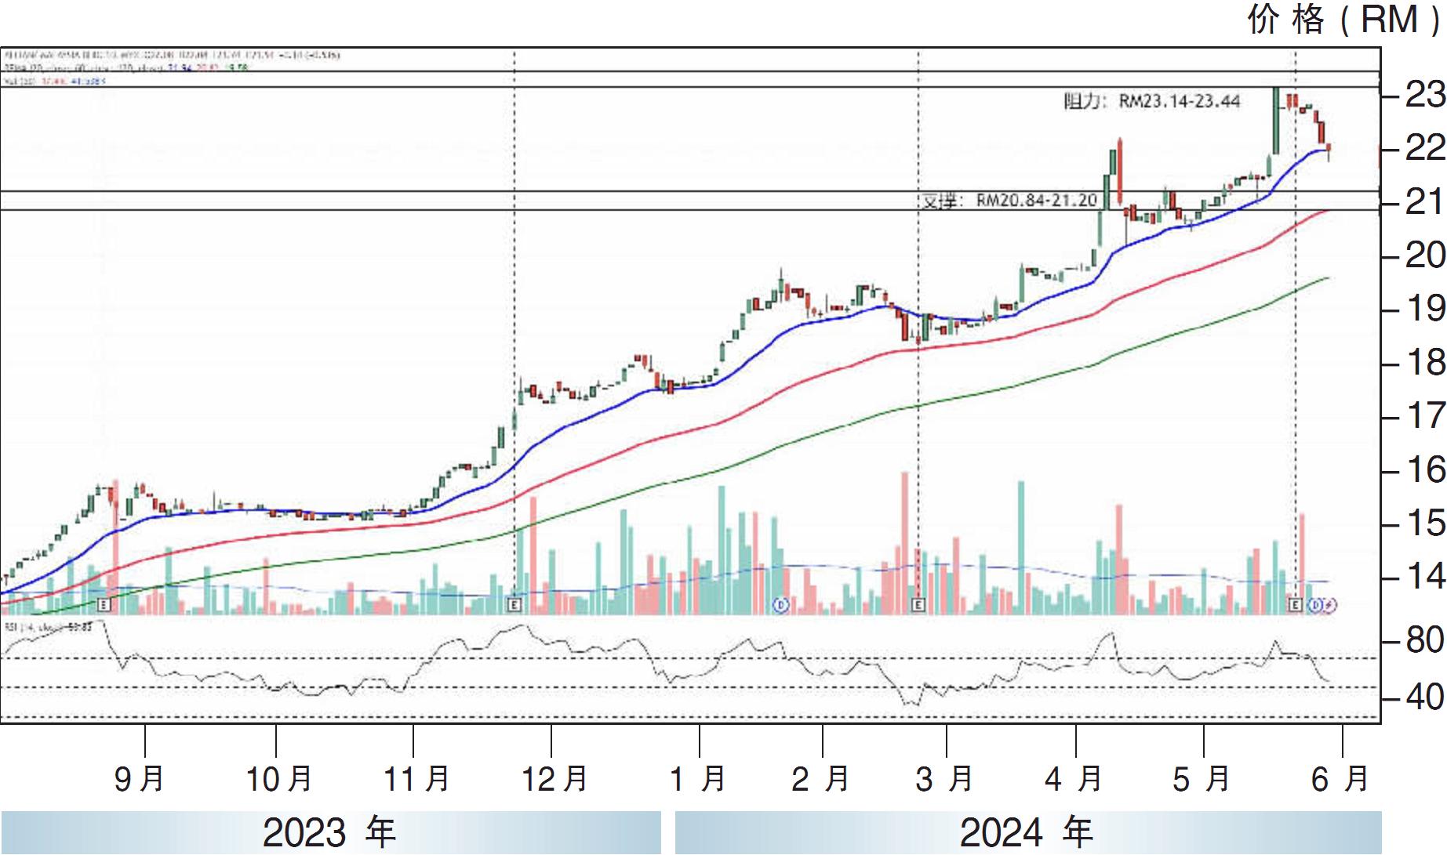This screenshot has width=1447, height=855.
Task: Click the 20 price axis label
Action: pos(1424,255)
